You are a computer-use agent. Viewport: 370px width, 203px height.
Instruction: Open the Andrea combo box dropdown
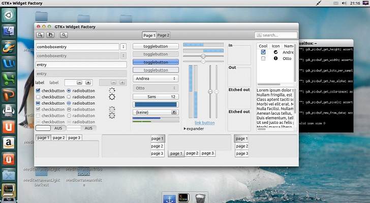pyautogui.click(x=155, y=79)
